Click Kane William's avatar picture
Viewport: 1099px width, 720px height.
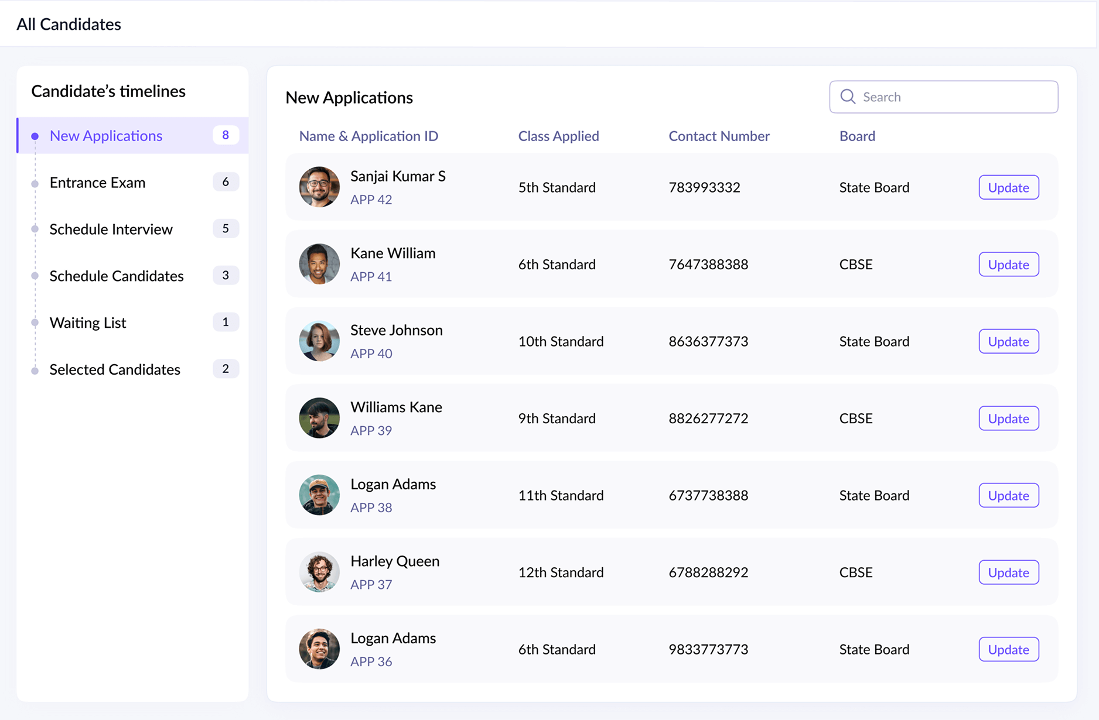point(319,264)
